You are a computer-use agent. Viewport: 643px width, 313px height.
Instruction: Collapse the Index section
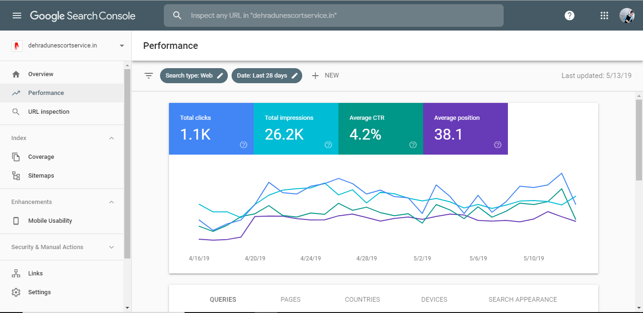(112, 138)
